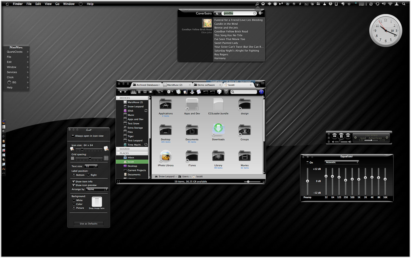411x258 pixels.
Task: Click TotalFinder buy now banner
Action: point(230,82)
